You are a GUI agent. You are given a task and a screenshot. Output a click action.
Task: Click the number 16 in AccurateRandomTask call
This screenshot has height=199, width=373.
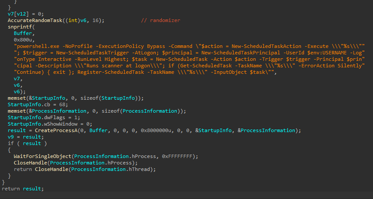96,20
